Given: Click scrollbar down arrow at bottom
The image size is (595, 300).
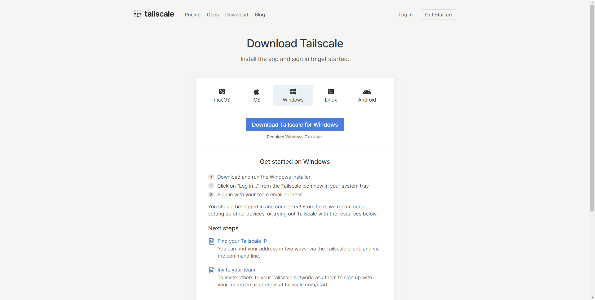Looking at the screenshot, I should (592, 298).
